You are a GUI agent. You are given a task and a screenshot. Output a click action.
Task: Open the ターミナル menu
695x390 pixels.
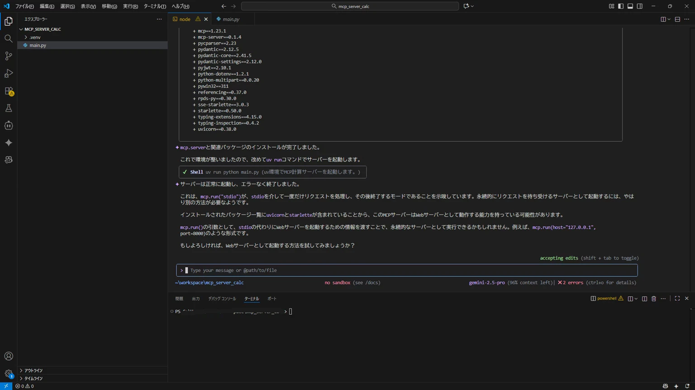(x=155, y=6)
